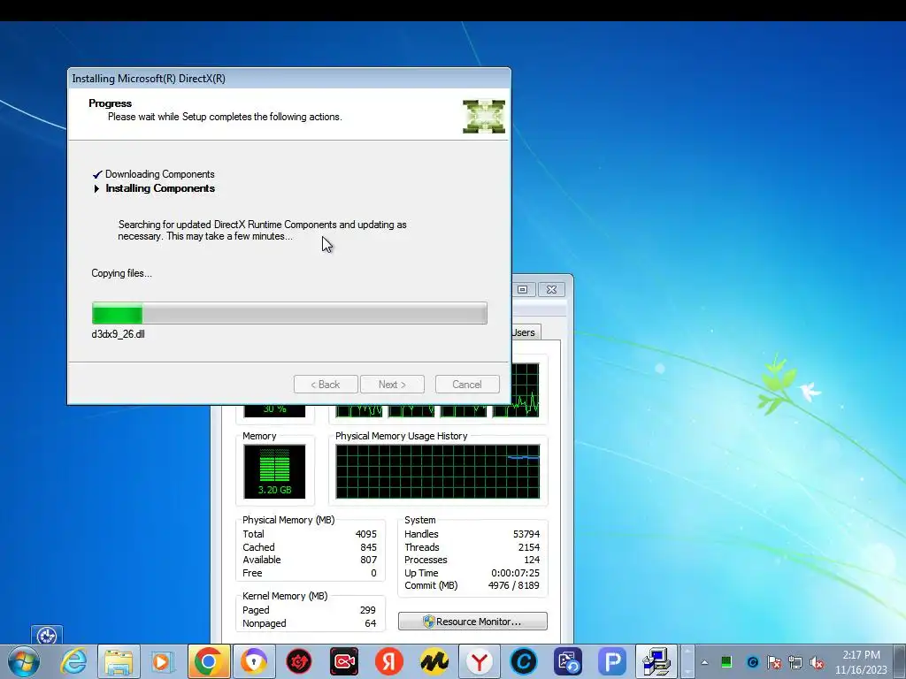The width and height of the screenshot is (906, 679).
Task: Switch to the DirectX setup taskbar icon
Action: (656, 661)
